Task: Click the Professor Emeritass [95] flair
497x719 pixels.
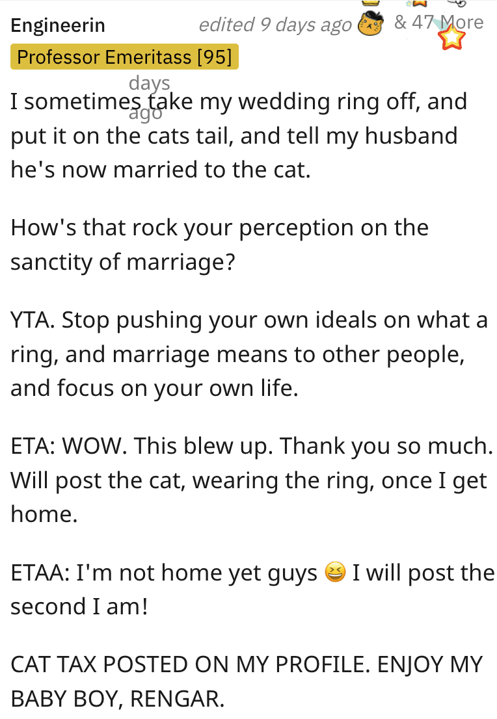Action: (x=124, y=57)
